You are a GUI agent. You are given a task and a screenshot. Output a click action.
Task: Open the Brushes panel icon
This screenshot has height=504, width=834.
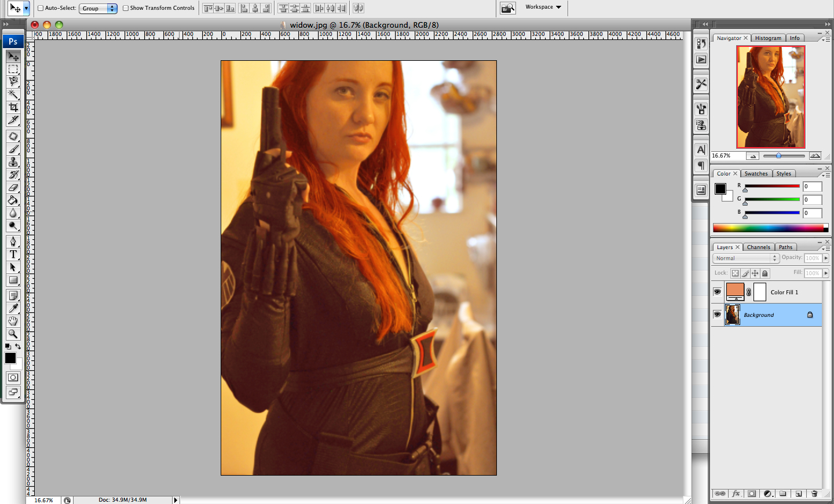701,109
